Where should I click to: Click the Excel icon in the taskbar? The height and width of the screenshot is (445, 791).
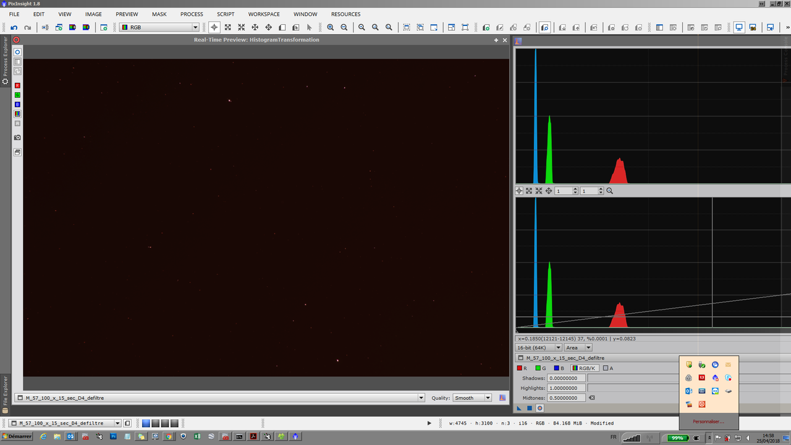pyautogui.click(x=197, y=436)
